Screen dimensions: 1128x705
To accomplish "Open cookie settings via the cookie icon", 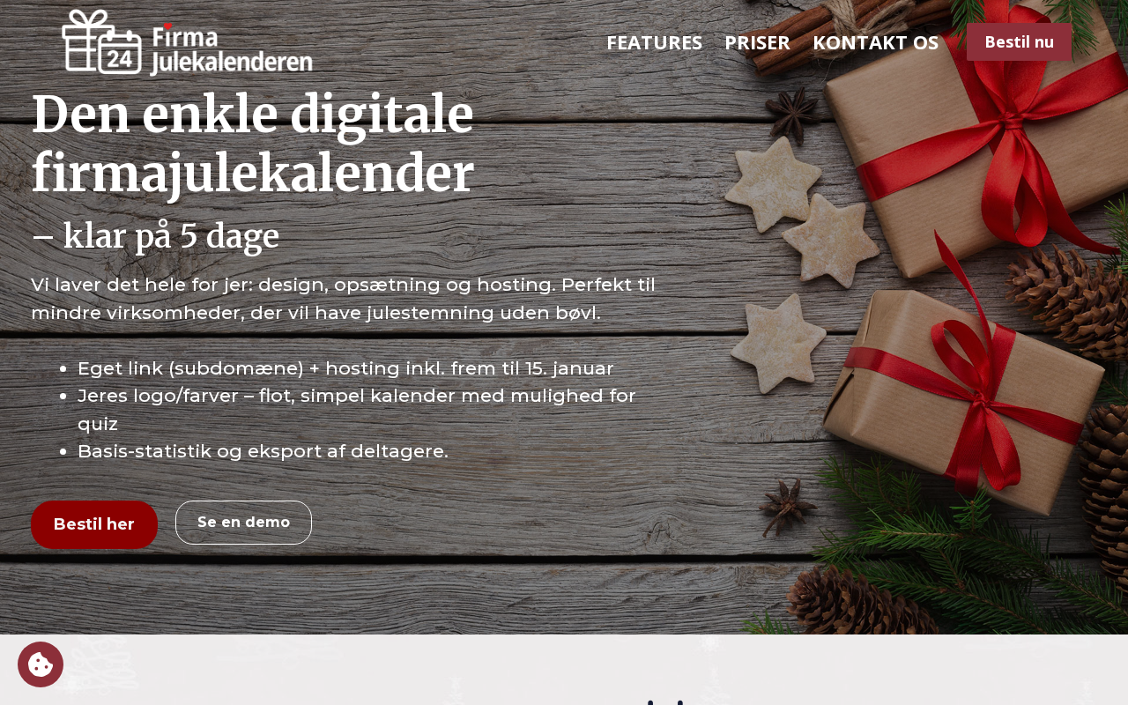I will pyautogui.click(x=41, y=664).
